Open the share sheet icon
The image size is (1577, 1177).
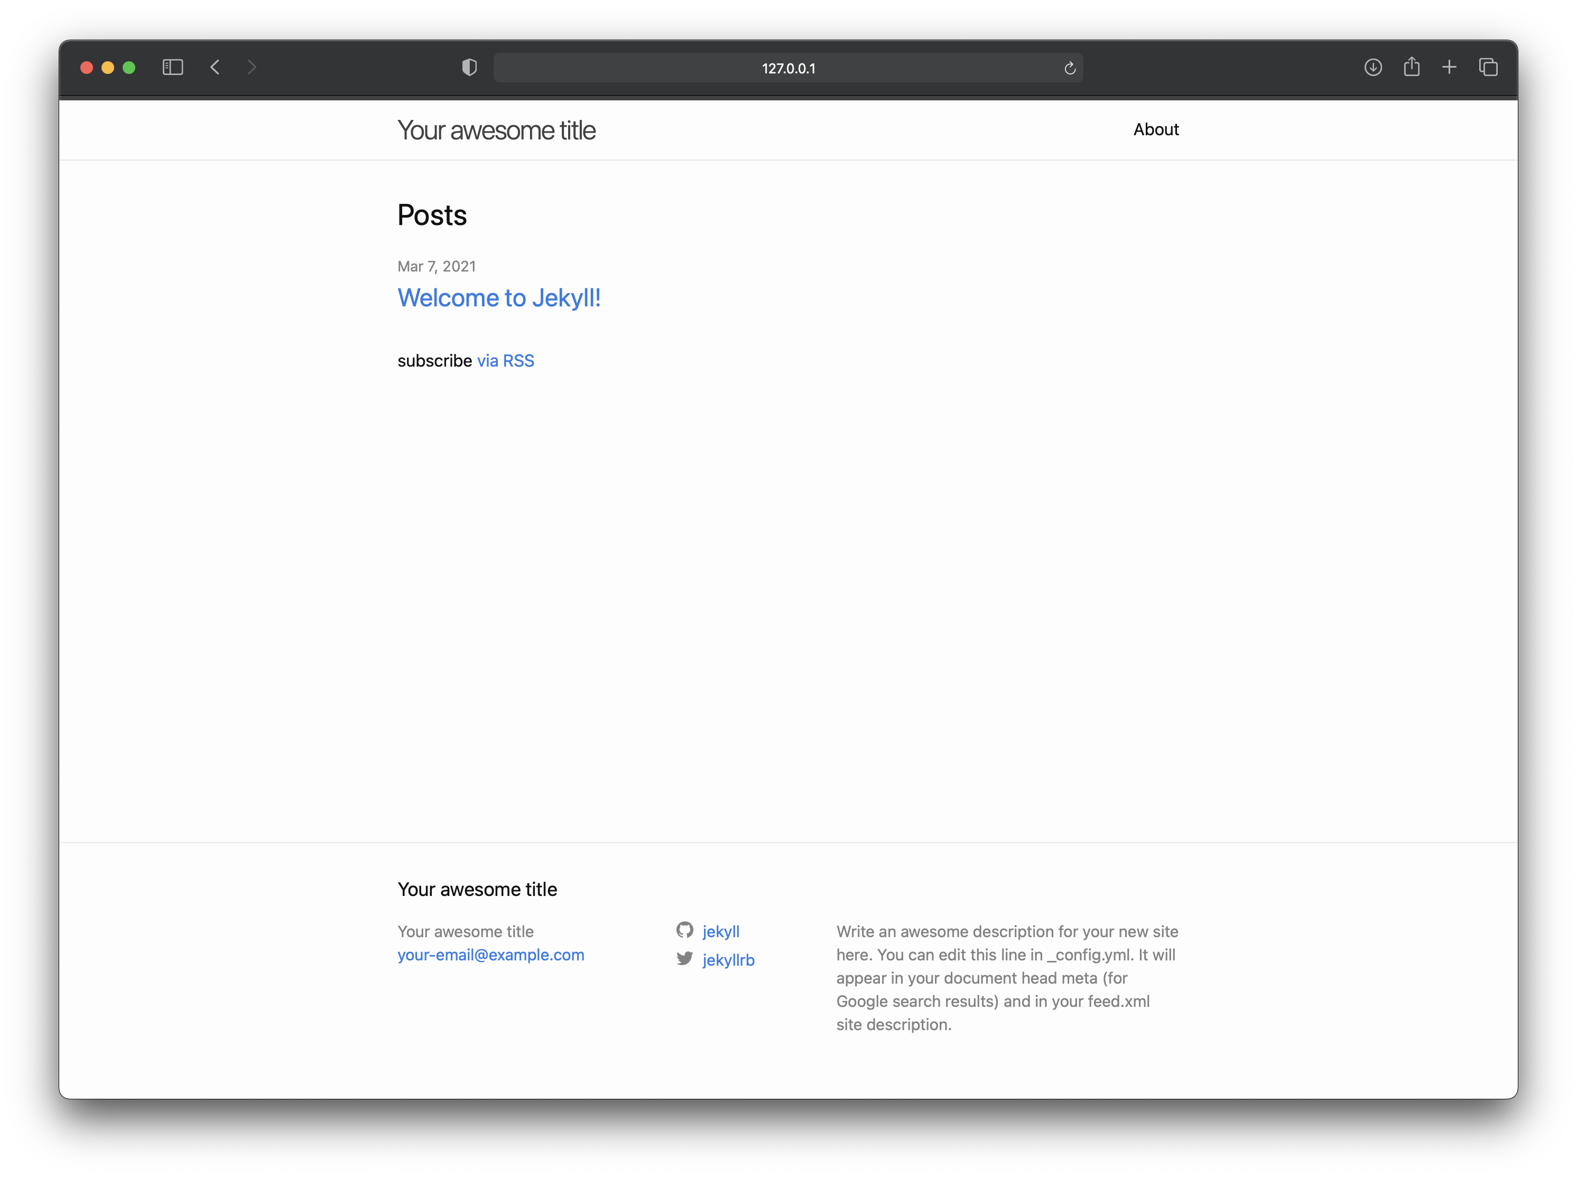coord(1411,67)
